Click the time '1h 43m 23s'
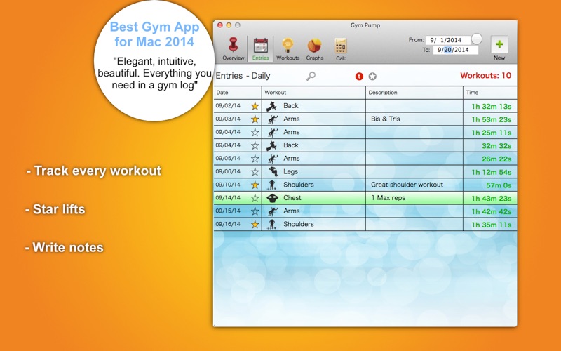Screen dimensions: 561x351 click(492, 199)
